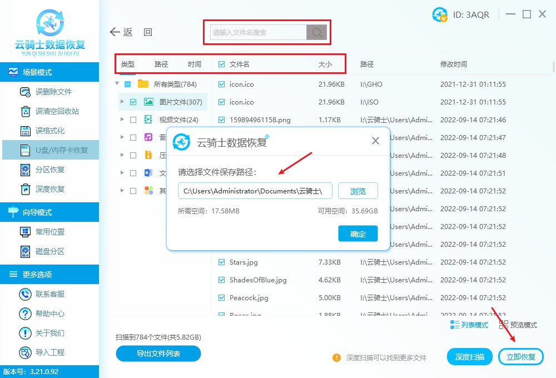Select 深度恢复 recovery mode
Viewport: 556px width, 378px height.
pos(41,189)
